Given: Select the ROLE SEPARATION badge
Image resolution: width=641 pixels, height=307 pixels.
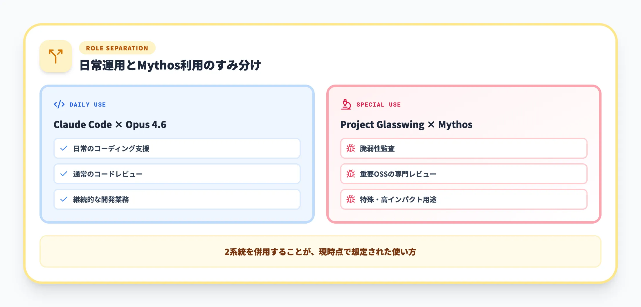Looking at the screenshot, I should (117, 48).
